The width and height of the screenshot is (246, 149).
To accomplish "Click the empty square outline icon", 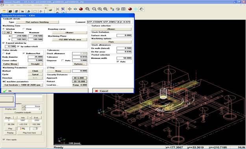I will [x=35, y=11].
